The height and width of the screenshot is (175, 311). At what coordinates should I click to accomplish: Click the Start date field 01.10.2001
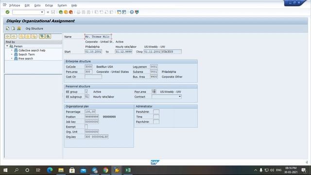click(93, 52)
